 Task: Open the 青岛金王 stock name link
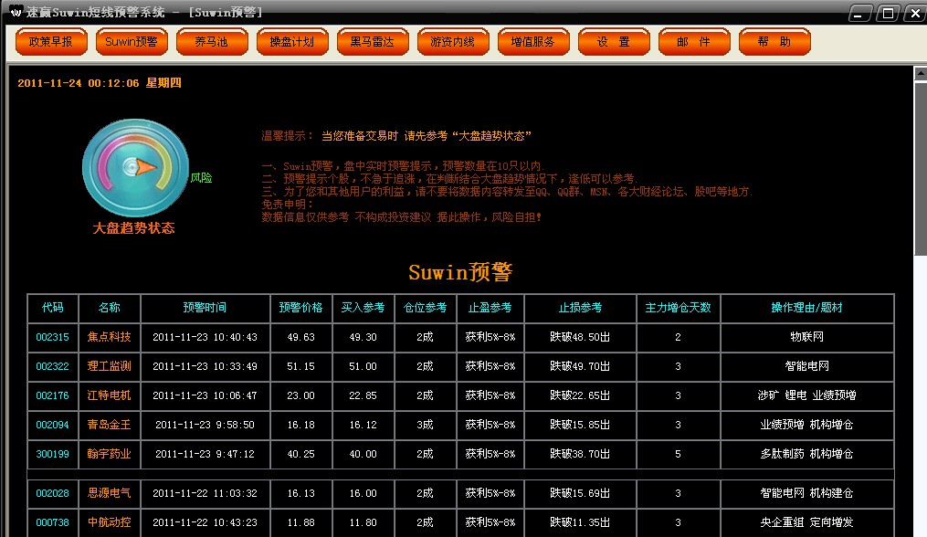[110, 425]
